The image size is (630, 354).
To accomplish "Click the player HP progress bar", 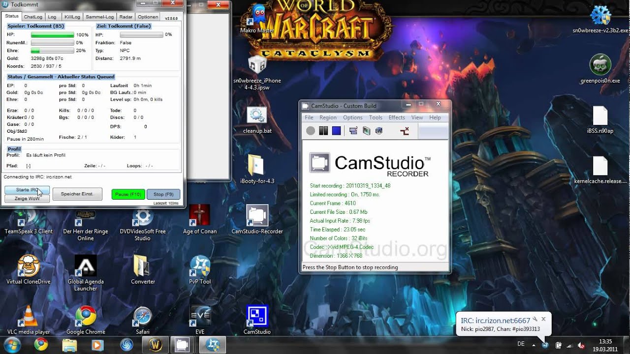I will pos(53,35).
